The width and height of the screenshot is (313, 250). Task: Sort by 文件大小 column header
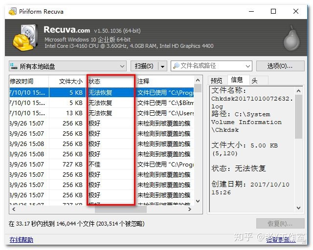67,82
